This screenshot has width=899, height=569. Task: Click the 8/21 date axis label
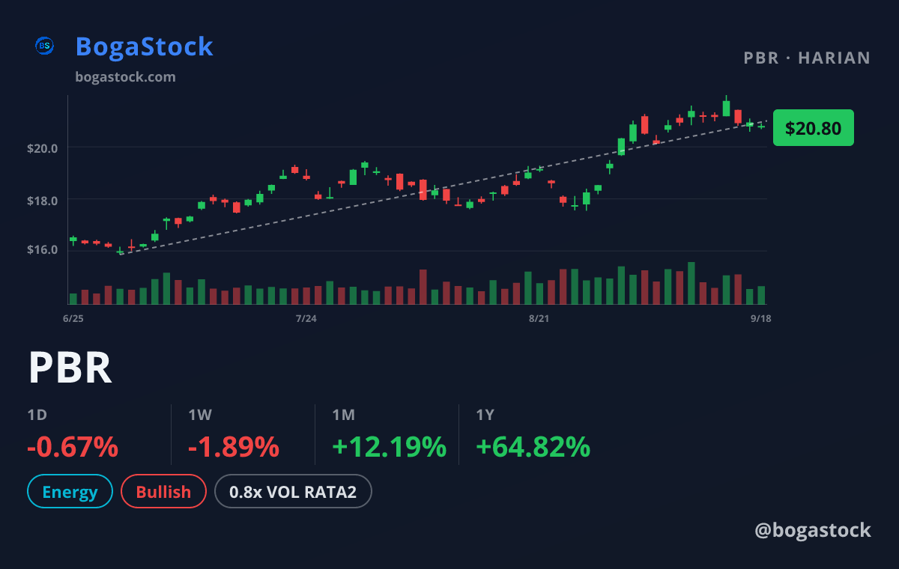(x=539, y=319)
